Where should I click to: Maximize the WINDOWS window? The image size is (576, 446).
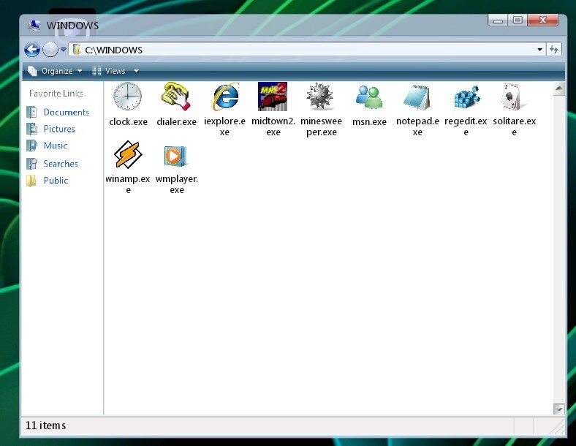518,20
